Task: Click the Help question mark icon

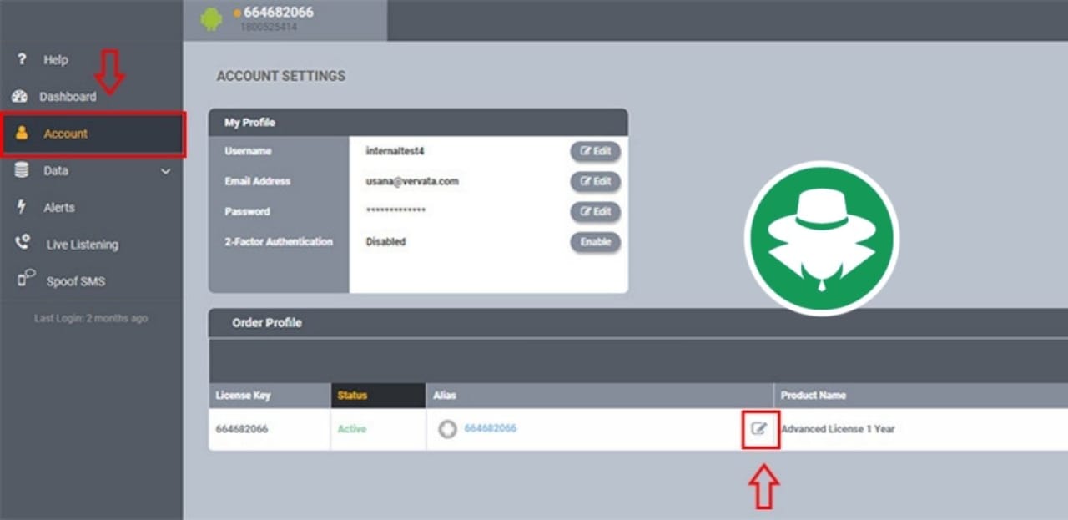Action: (x=22, y=60)
